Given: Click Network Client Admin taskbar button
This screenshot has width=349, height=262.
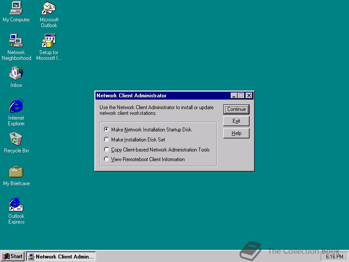Looking at the screenshot, I should click(61, 256).
